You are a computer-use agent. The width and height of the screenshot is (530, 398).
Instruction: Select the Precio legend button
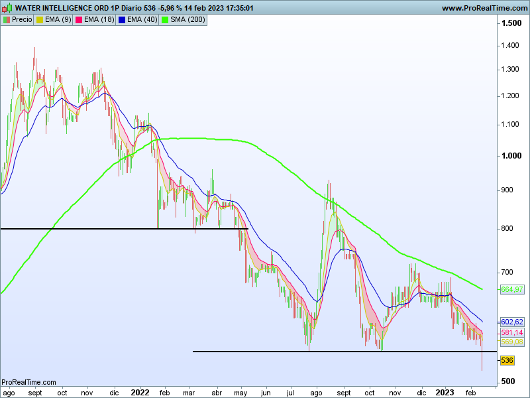pyautogui.click(x=17, y=20)
